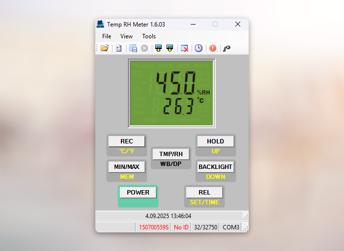The image size is (344, 251).
Task: Open the View menu
Action: click(x=126, y=36)
